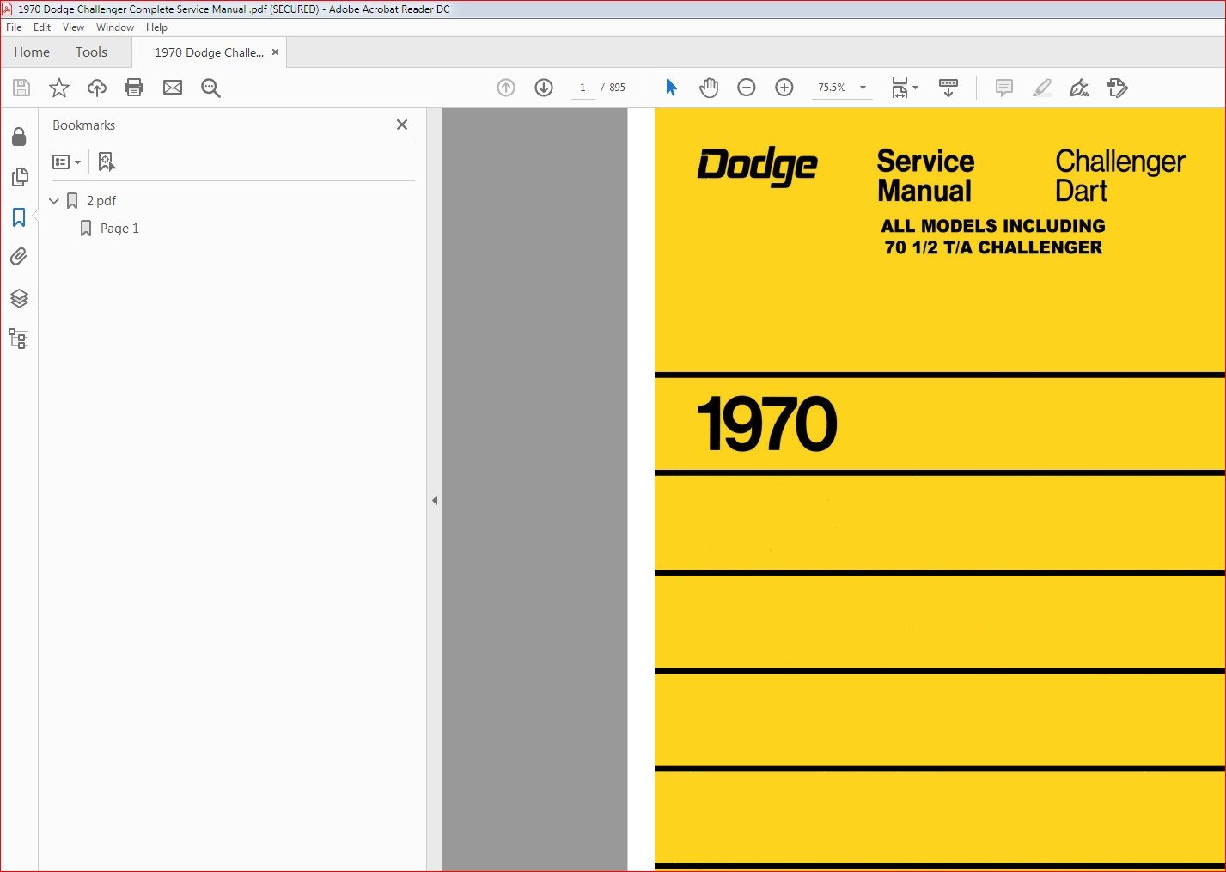The width and height of the screenshot is (1226, 872).
Task: Open the View menu
Action: (73, 27)
